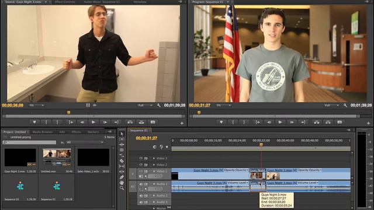The image size is (374, 210).
Task: Play the sequence in the Program monitor
Action: 280,122
